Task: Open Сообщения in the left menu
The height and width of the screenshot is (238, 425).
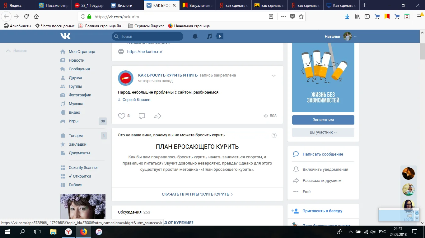Action: (79, 69)
